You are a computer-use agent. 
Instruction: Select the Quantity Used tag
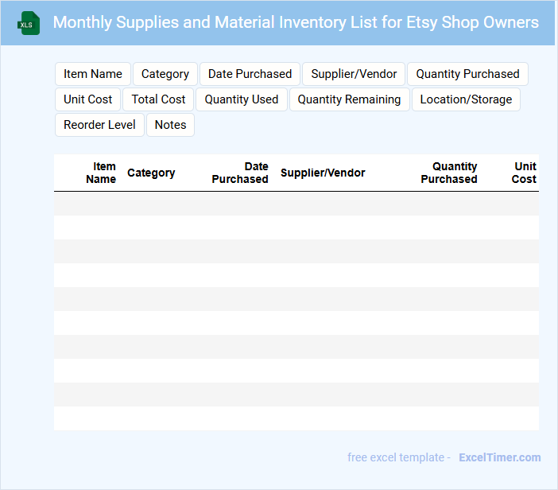[242, 99]
